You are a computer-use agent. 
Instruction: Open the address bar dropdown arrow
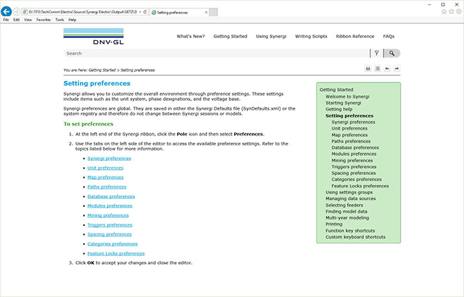[x=140, y=12]
